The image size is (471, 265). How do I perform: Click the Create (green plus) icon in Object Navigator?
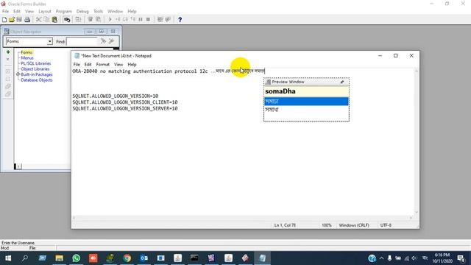coord(8,52)
